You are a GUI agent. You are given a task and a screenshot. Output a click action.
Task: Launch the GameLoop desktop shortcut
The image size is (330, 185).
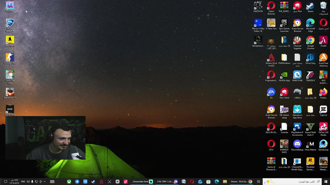(324, 145)
